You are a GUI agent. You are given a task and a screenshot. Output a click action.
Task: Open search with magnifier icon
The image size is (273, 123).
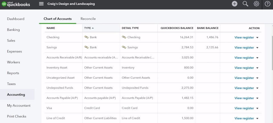pyautogui.click(x=245, y=4)
